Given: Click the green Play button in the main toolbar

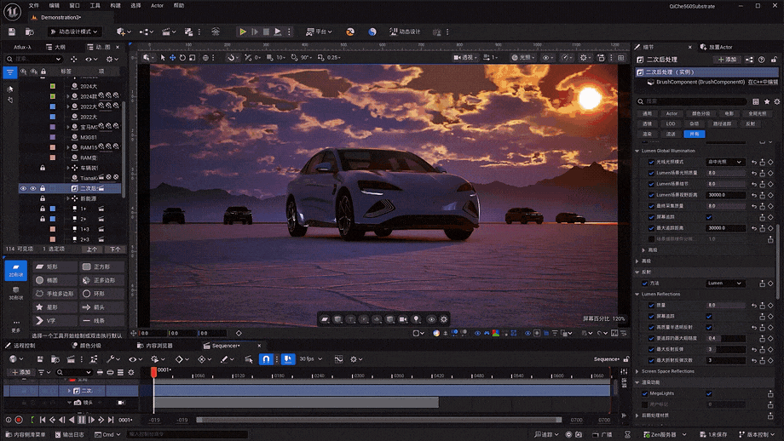Looking at the screenshot, I should click(243, 31).
